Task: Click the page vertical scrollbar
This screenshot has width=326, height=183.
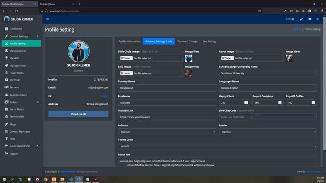Action: [324, 83]
